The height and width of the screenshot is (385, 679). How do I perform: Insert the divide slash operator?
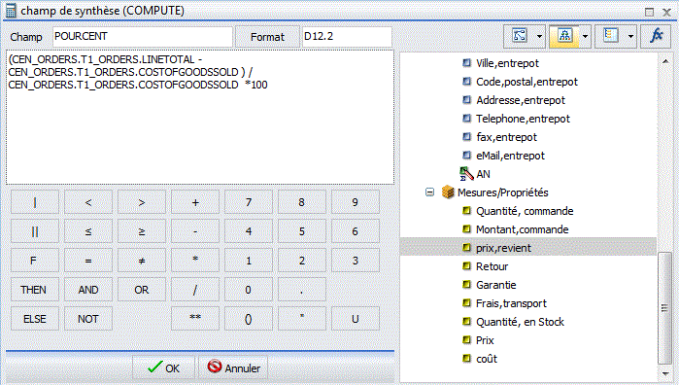tap(195, 289)
